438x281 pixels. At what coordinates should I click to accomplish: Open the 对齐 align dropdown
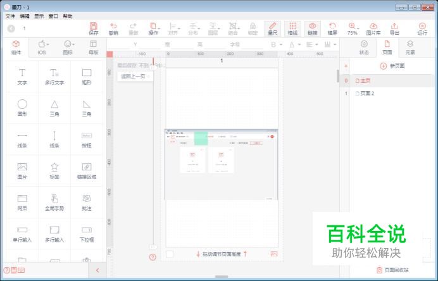tap(173, 28)
